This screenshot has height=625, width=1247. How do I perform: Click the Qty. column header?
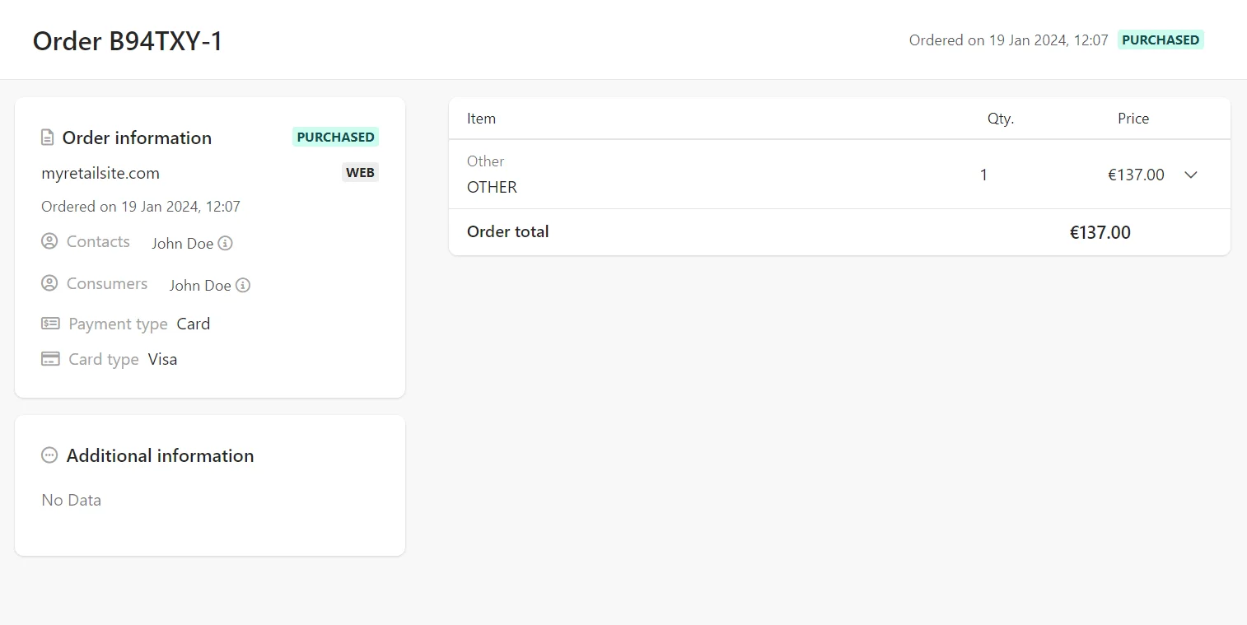pyautogui.click(x=1001, y=119)
